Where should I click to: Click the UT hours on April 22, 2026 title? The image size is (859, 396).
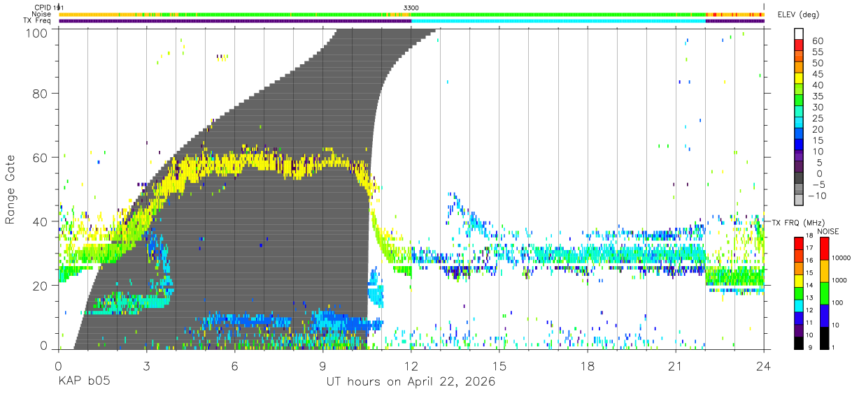411,382
